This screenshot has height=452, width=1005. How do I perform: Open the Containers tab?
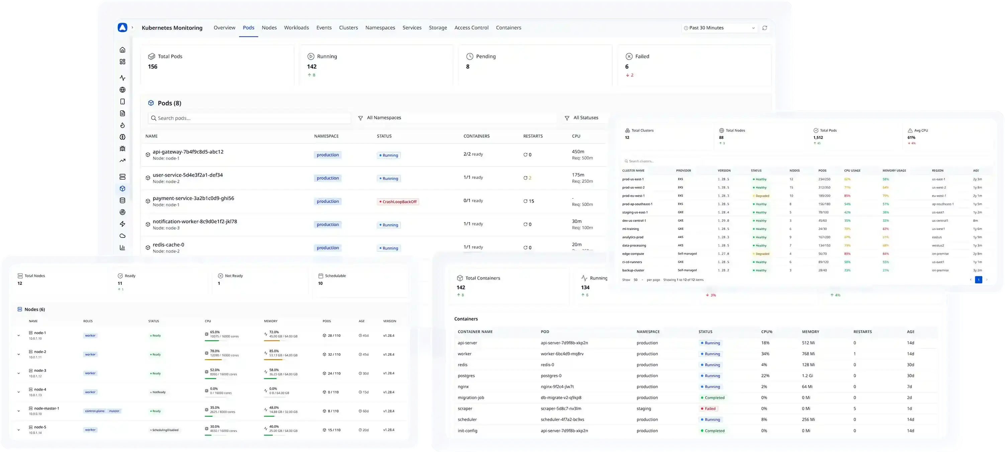click(x=508, y=28)
